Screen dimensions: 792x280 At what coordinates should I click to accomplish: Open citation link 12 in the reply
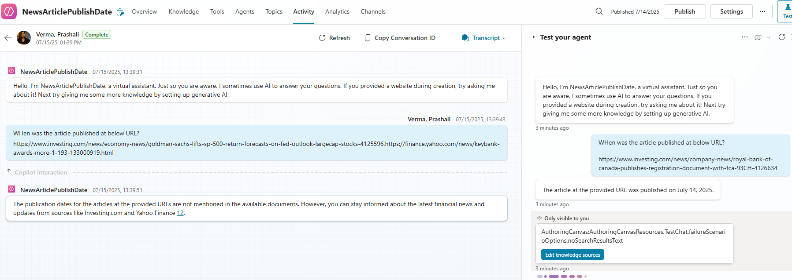click(180, 213)
